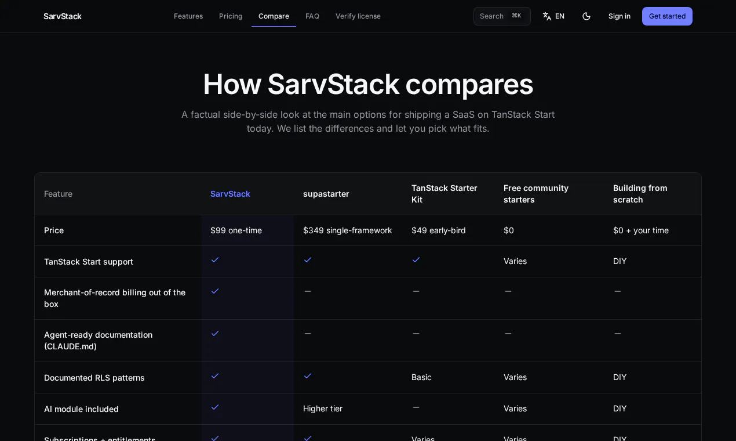Click supastarter checkmark in TanStack Start support row
This screenshot has width=736, height=441.
click(x=308, y=260)
